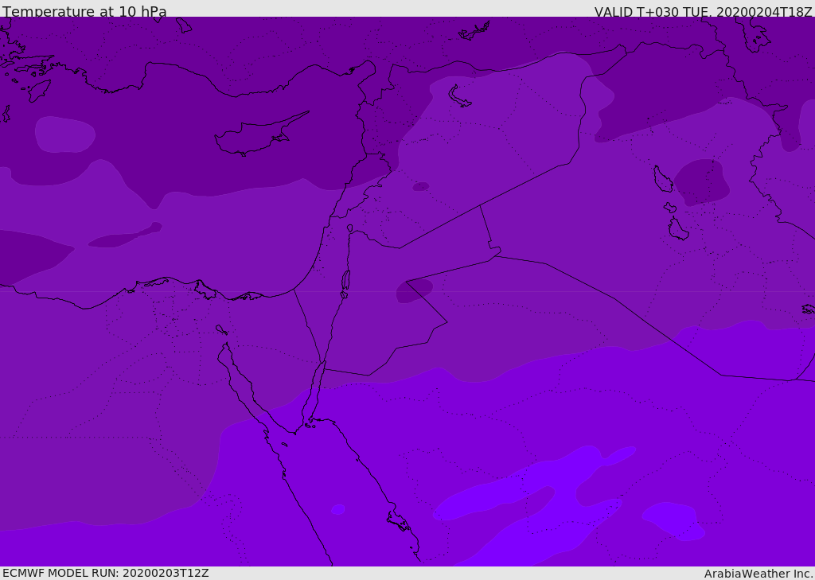Click the 'Temperature at 10 hPa' title text

coord(84,11)
